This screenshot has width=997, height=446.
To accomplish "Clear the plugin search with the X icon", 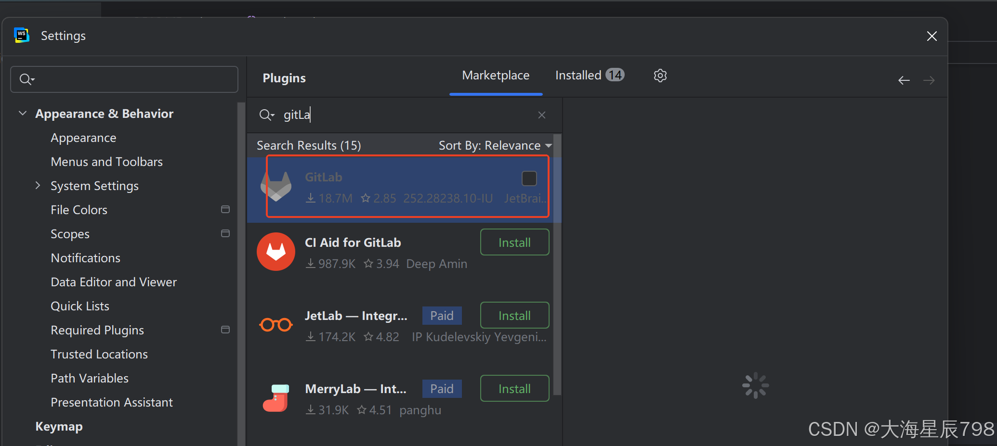I will click(x=542, y=115).
